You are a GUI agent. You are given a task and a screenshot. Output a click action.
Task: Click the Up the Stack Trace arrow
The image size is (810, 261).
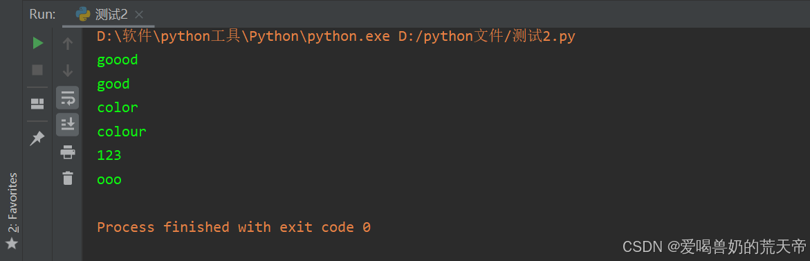click(68, 44)
